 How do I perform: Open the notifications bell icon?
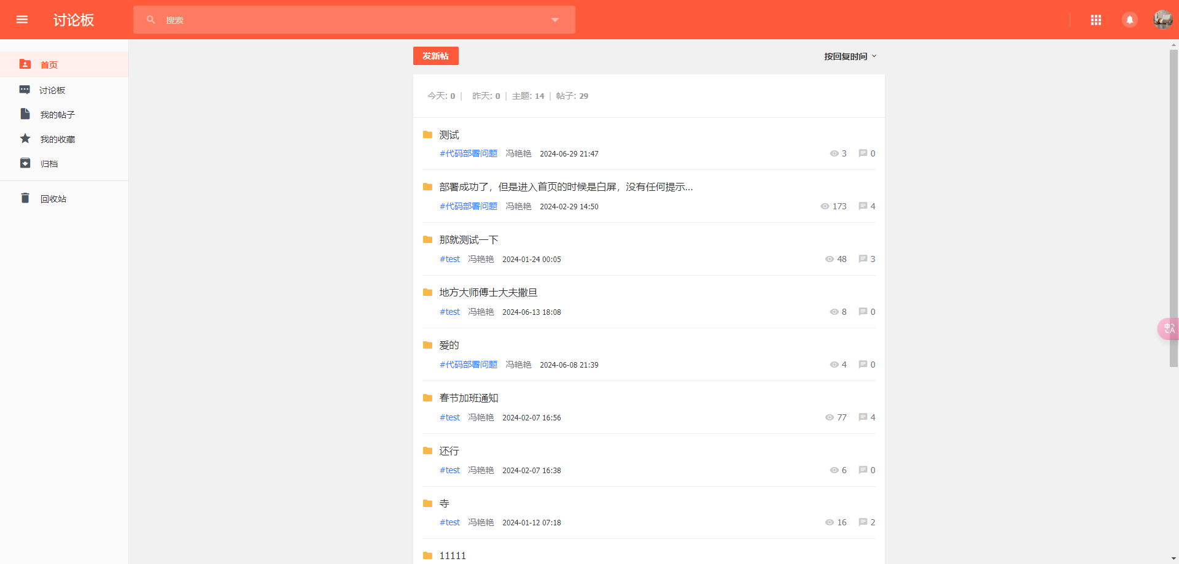(1129, 20)
